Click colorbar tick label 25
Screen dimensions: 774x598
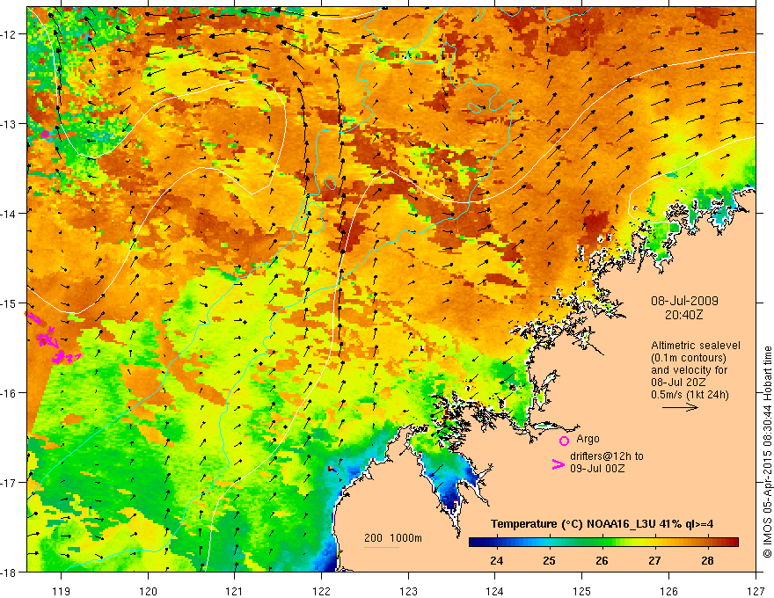[550, 560]
